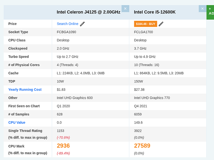
Task: Click pencil edit icon beside $184.46 price
Action: click(x=161, y=24)
